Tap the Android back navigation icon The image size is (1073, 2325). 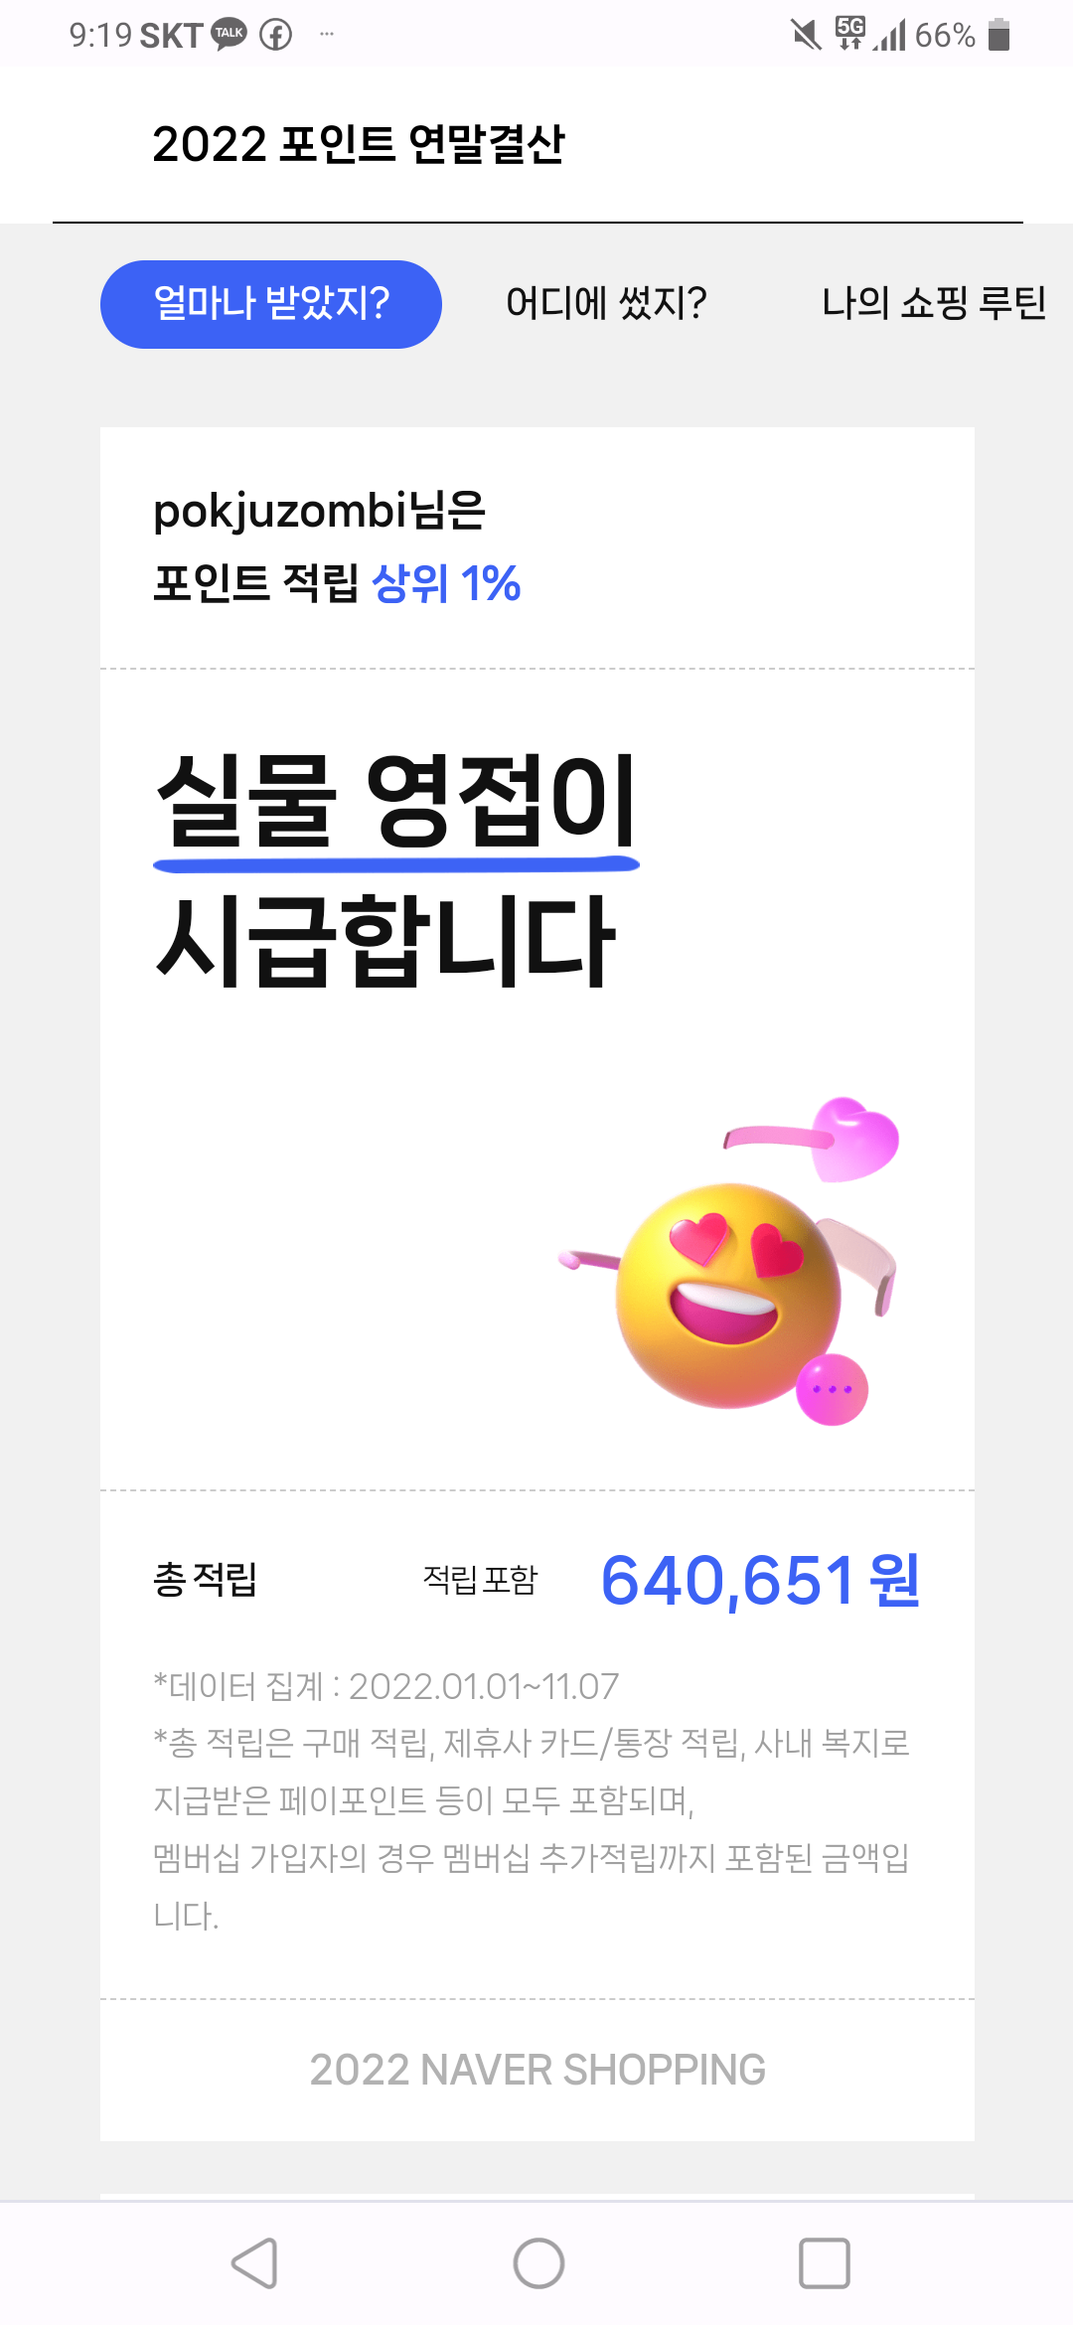tap(254, 2263)
